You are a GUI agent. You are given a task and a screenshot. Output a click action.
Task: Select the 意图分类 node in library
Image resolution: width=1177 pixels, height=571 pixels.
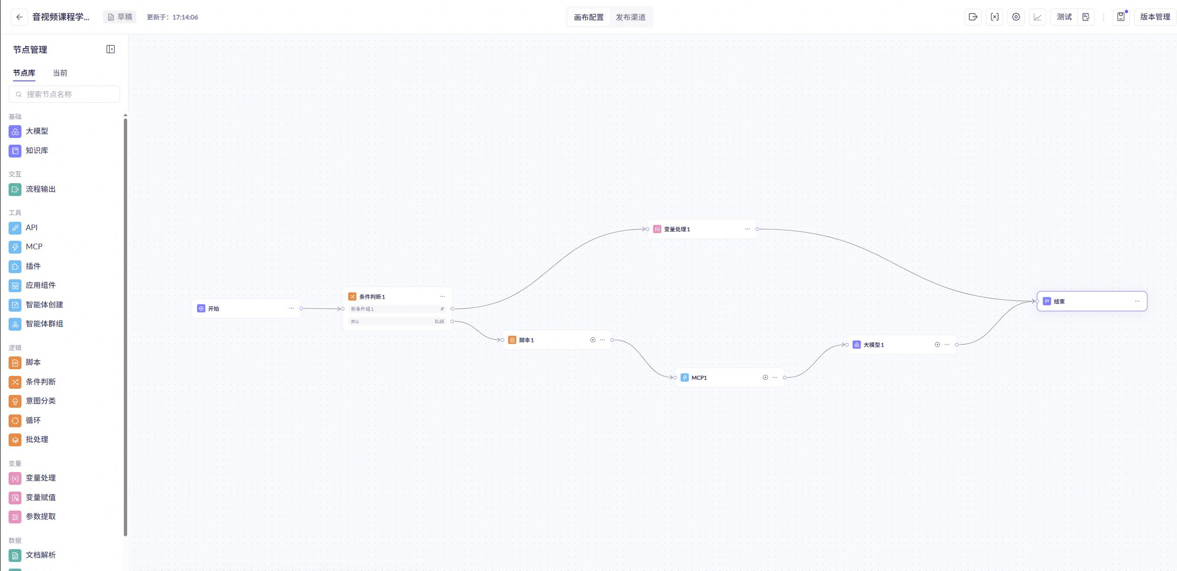pyautogui.click(x=40, y=401)
